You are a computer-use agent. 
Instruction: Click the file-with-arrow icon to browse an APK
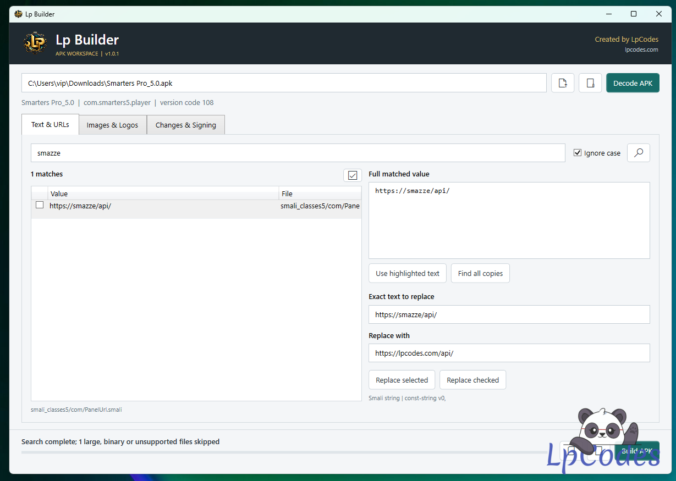563,83
